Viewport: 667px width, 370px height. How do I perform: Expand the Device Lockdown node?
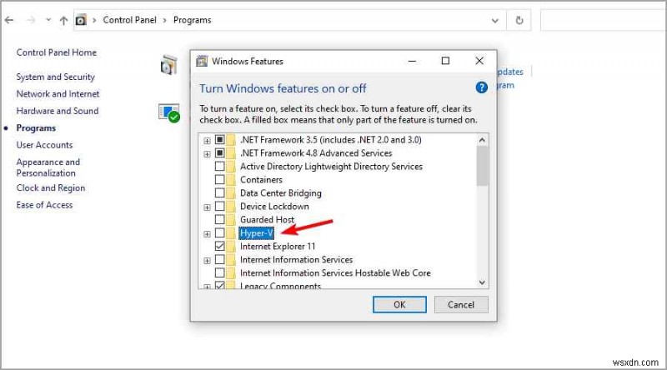coord(207,207)
